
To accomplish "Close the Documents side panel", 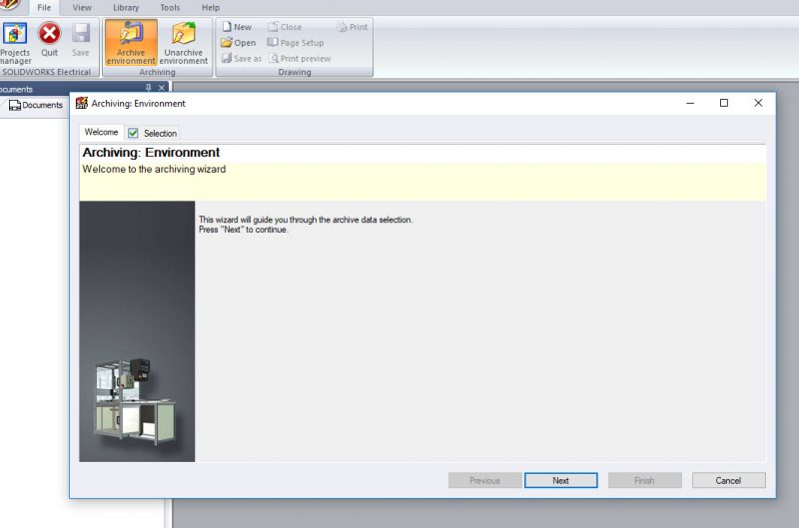I will tap(161, 88).
